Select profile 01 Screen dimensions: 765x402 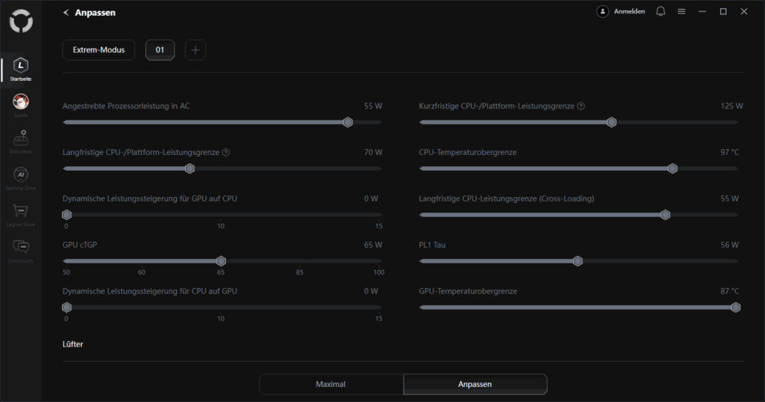click(160, 49)
